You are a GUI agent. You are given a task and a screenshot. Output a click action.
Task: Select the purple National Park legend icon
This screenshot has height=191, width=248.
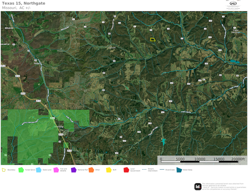coord(73,170)
